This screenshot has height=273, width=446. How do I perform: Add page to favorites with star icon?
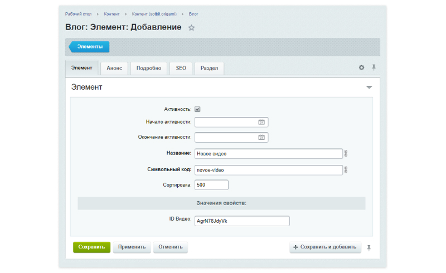pyautogui.click(x=191, y=28)
